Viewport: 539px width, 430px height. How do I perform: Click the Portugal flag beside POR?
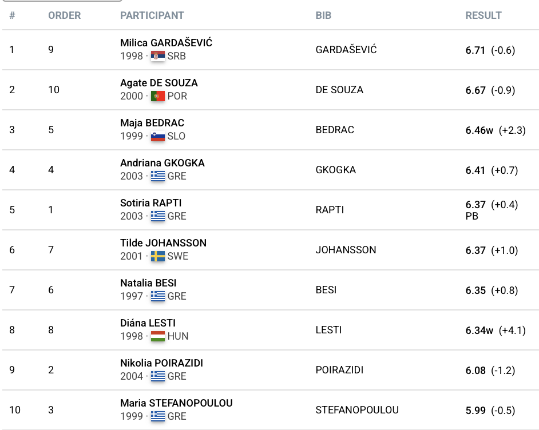coord(157,96)
